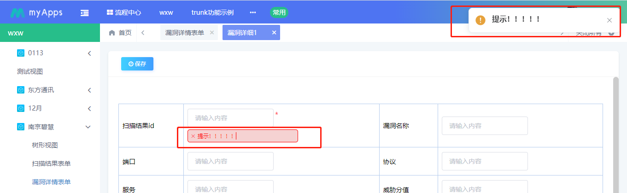
Task: Switch to 漏洞详情表单 tab
Action: point(184,33)
